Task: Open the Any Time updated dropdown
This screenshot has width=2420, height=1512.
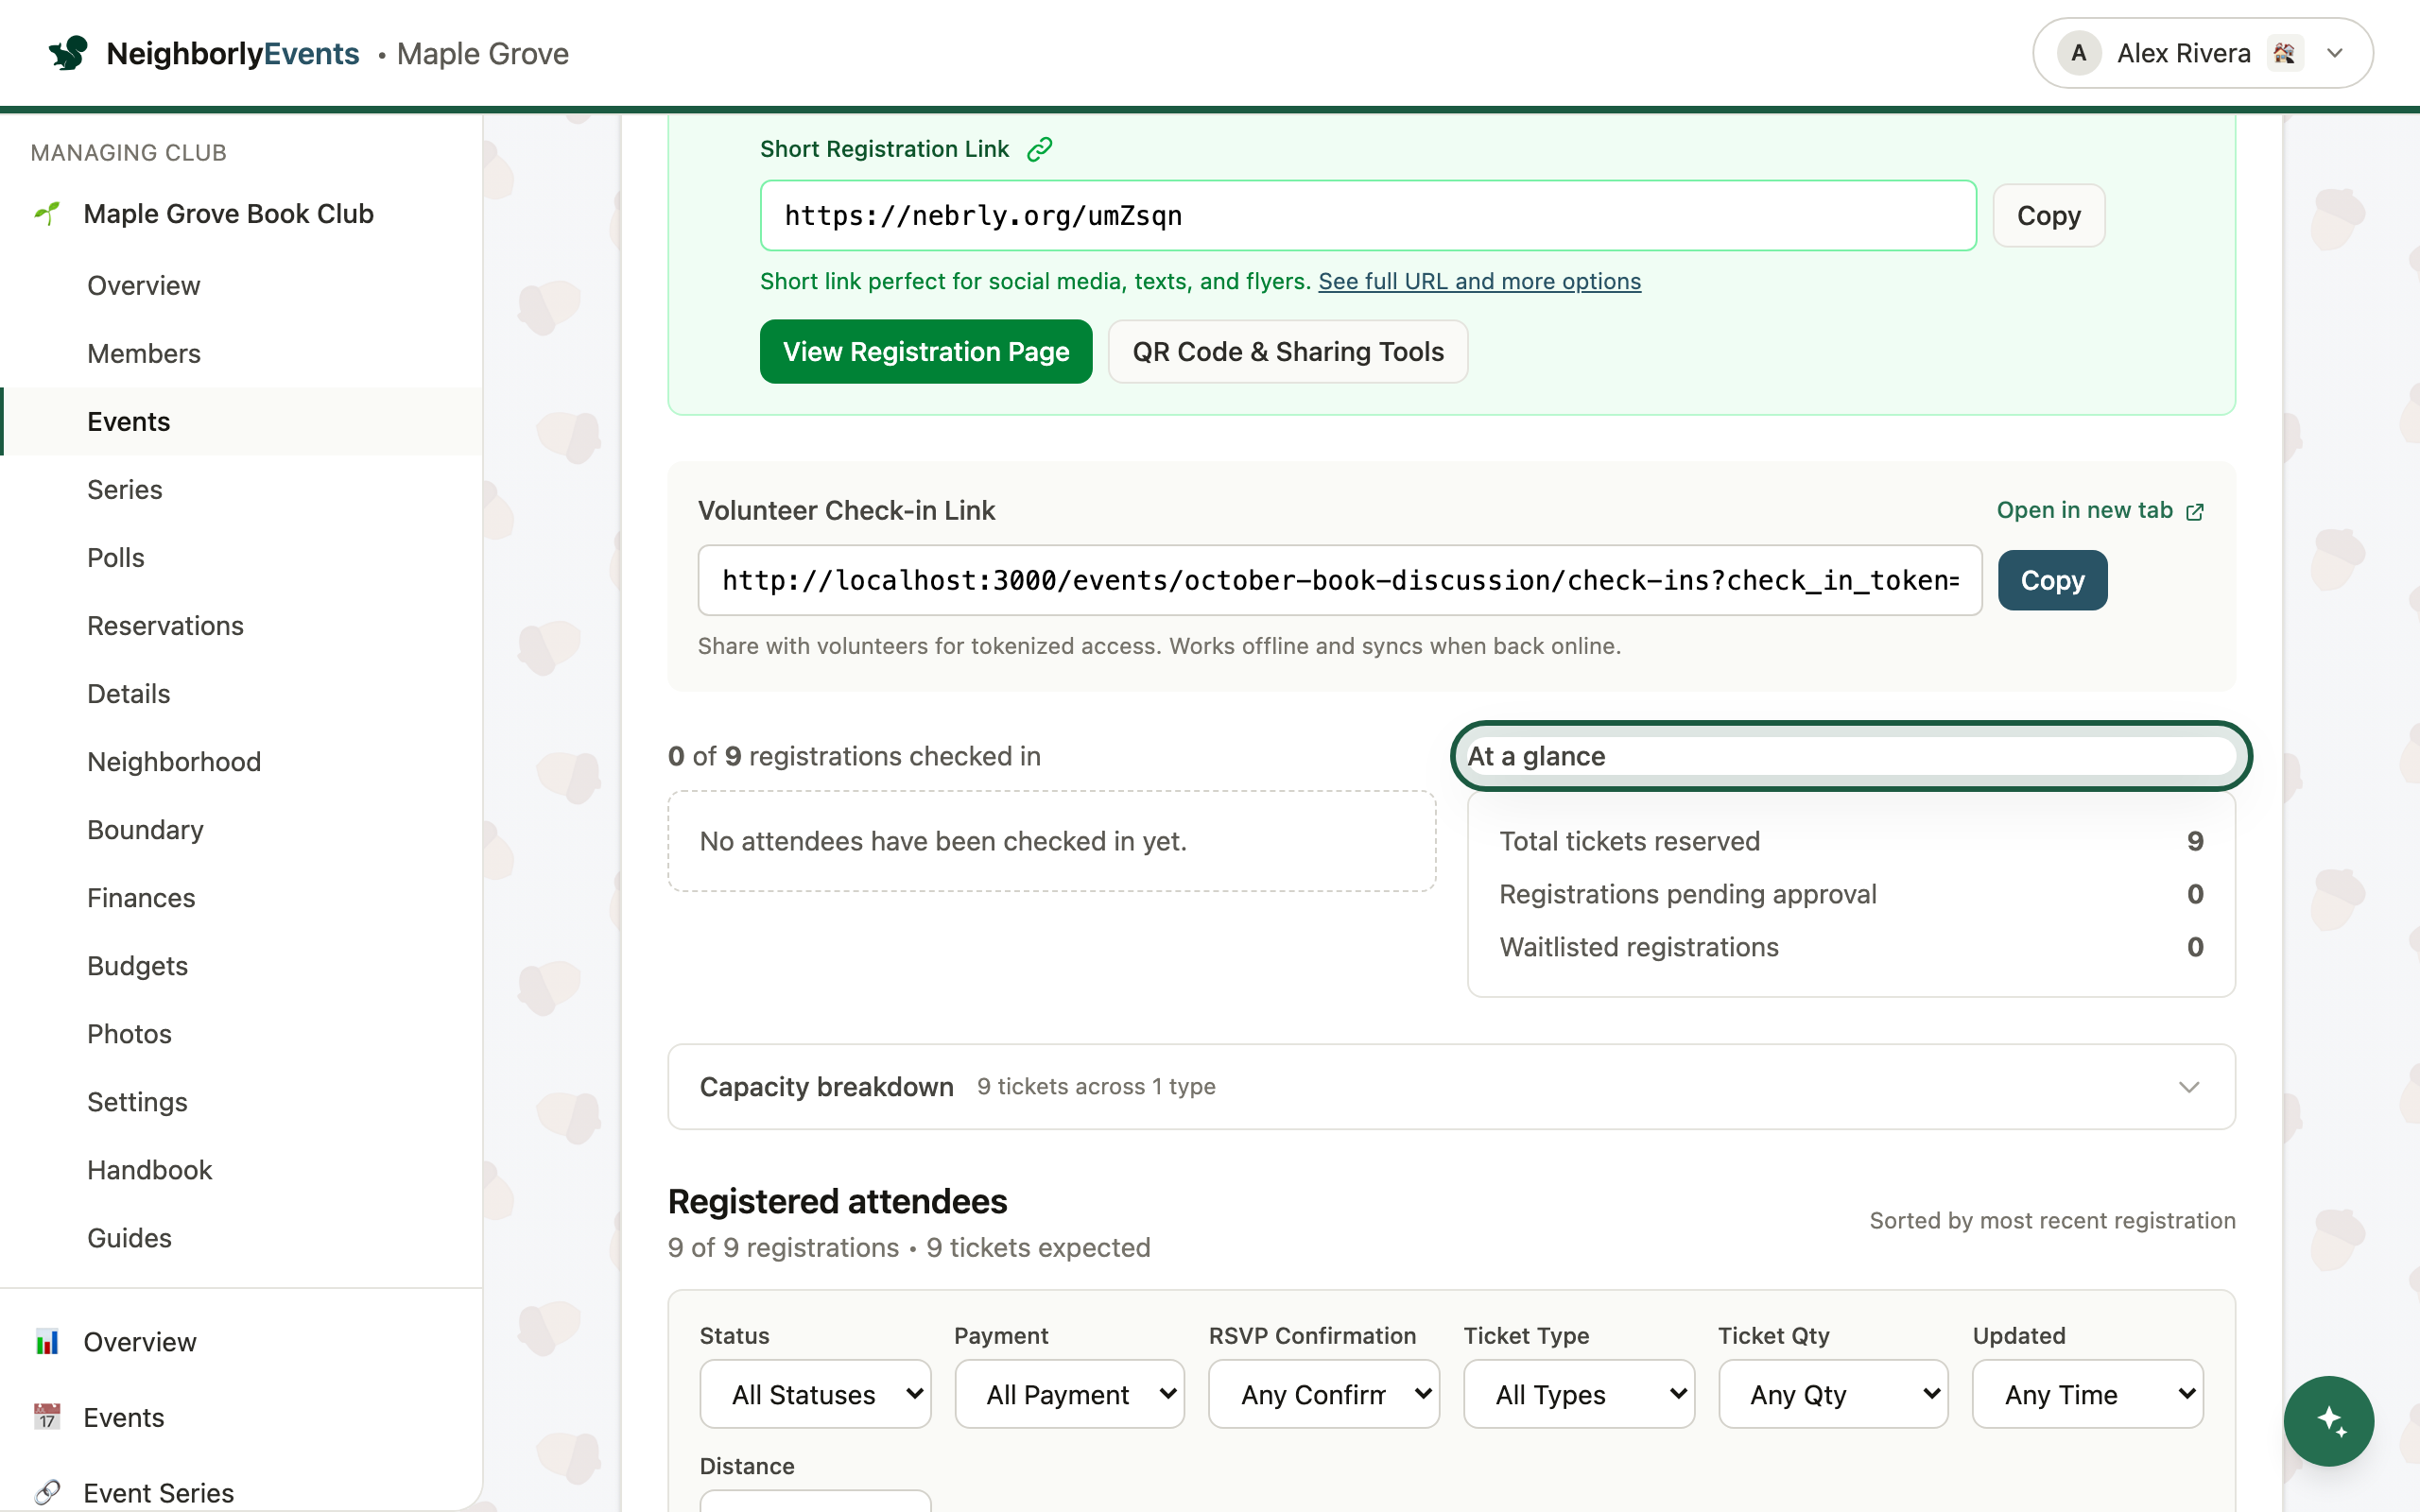Action: pos(2088,1394)
